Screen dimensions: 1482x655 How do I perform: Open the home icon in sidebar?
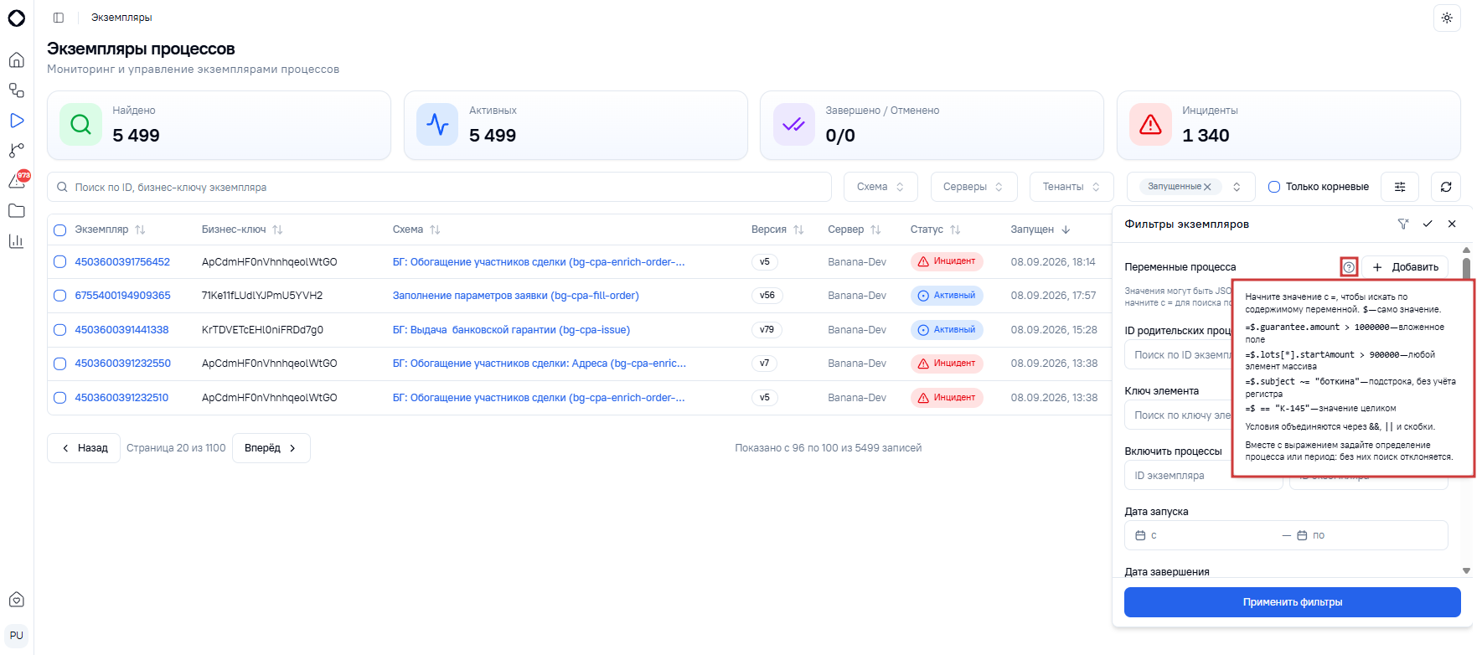[x=17, y=60]
